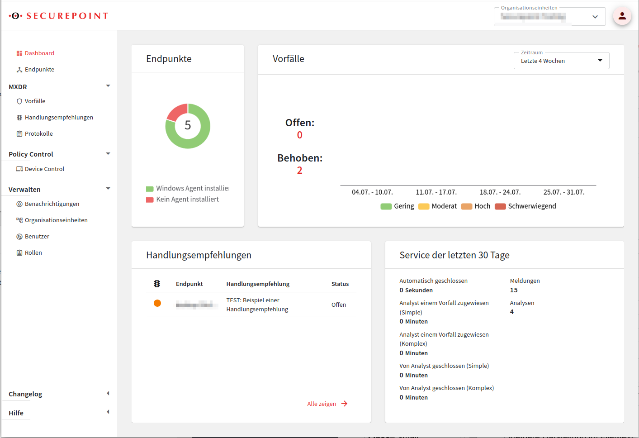639x438 pixels.
Task: Open Benutzer management page
Action: [x=37, y=237]
